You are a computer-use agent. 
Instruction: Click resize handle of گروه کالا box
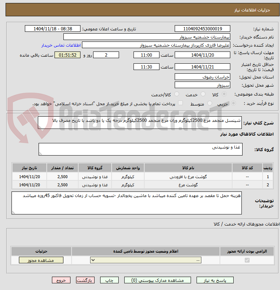[x=40, y=154]
